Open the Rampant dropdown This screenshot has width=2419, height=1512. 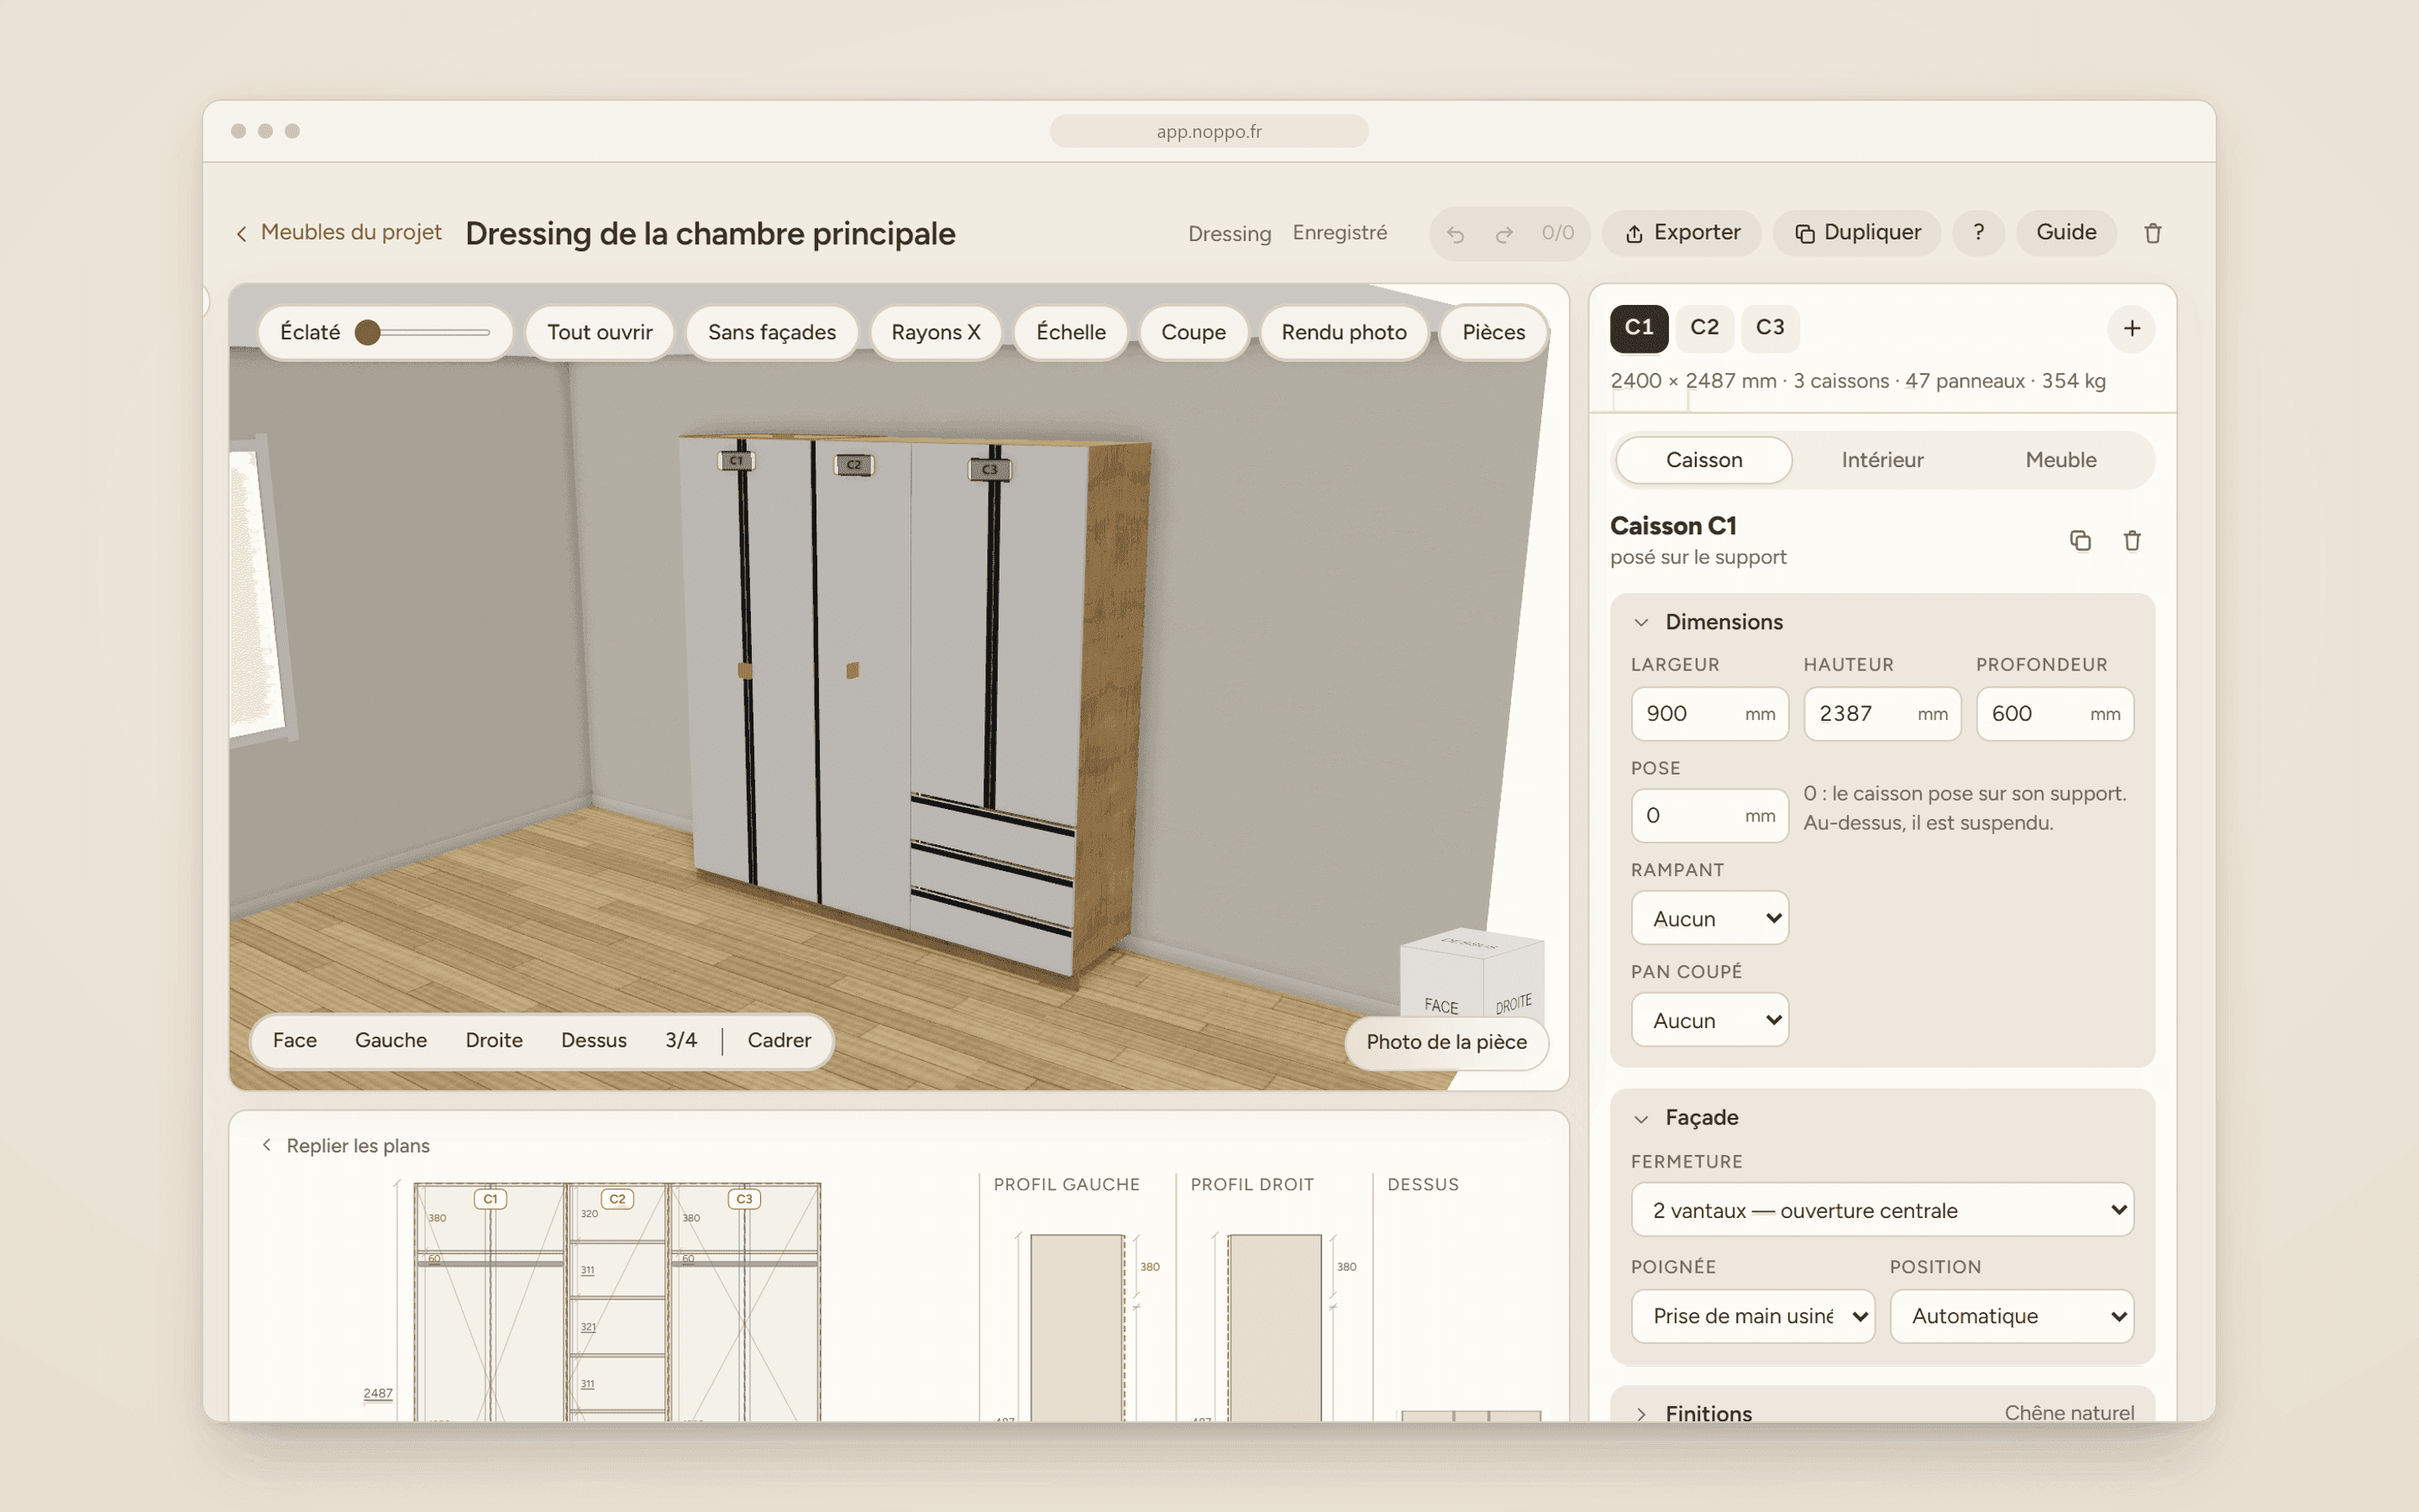tap(1709, 918)
